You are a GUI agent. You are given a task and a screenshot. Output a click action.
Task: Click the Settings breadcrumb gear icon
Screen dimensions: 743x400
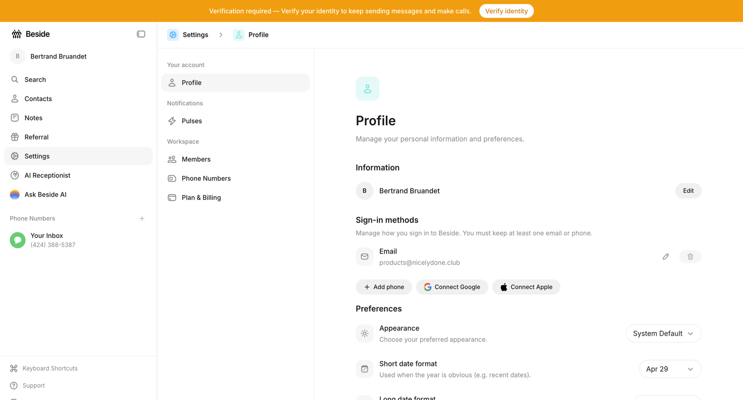coord(173,35)
